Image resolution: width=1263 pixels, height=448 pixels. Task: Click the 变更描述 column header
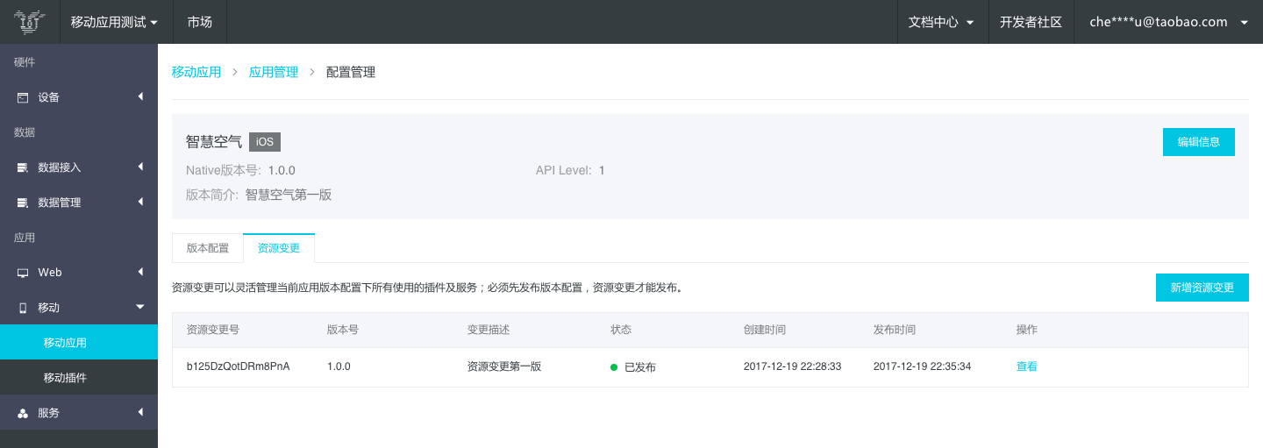click(489, 330)
